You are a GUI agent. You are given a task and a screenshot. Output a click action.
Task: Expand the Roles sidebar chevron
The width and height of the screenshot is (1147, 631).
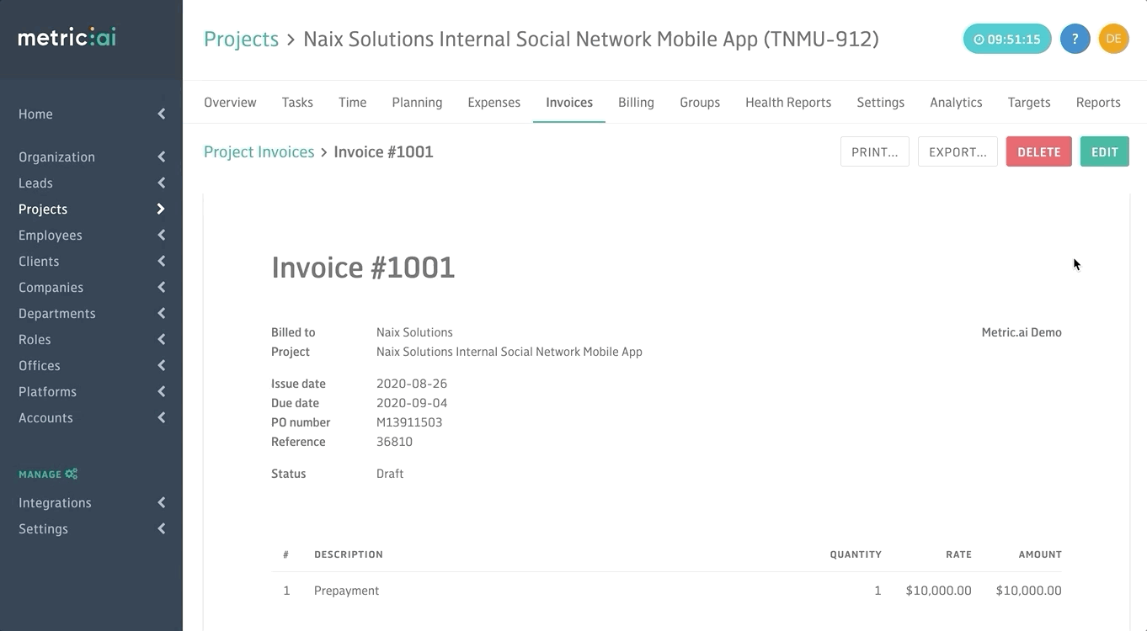[x=161, y=339]
